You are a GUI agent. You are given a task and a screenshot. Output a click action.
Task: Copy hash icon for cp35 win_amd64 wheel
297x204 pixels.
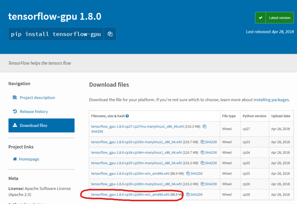click(188, 173)
